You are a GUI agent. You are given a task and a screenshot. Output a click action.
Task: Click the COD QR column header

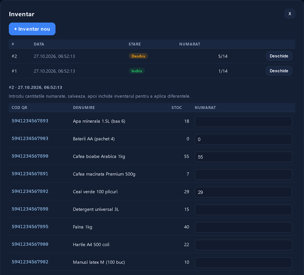point(19,108)
